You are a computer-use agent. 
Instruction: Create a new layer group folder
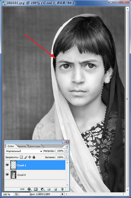(x=49, y=189)
